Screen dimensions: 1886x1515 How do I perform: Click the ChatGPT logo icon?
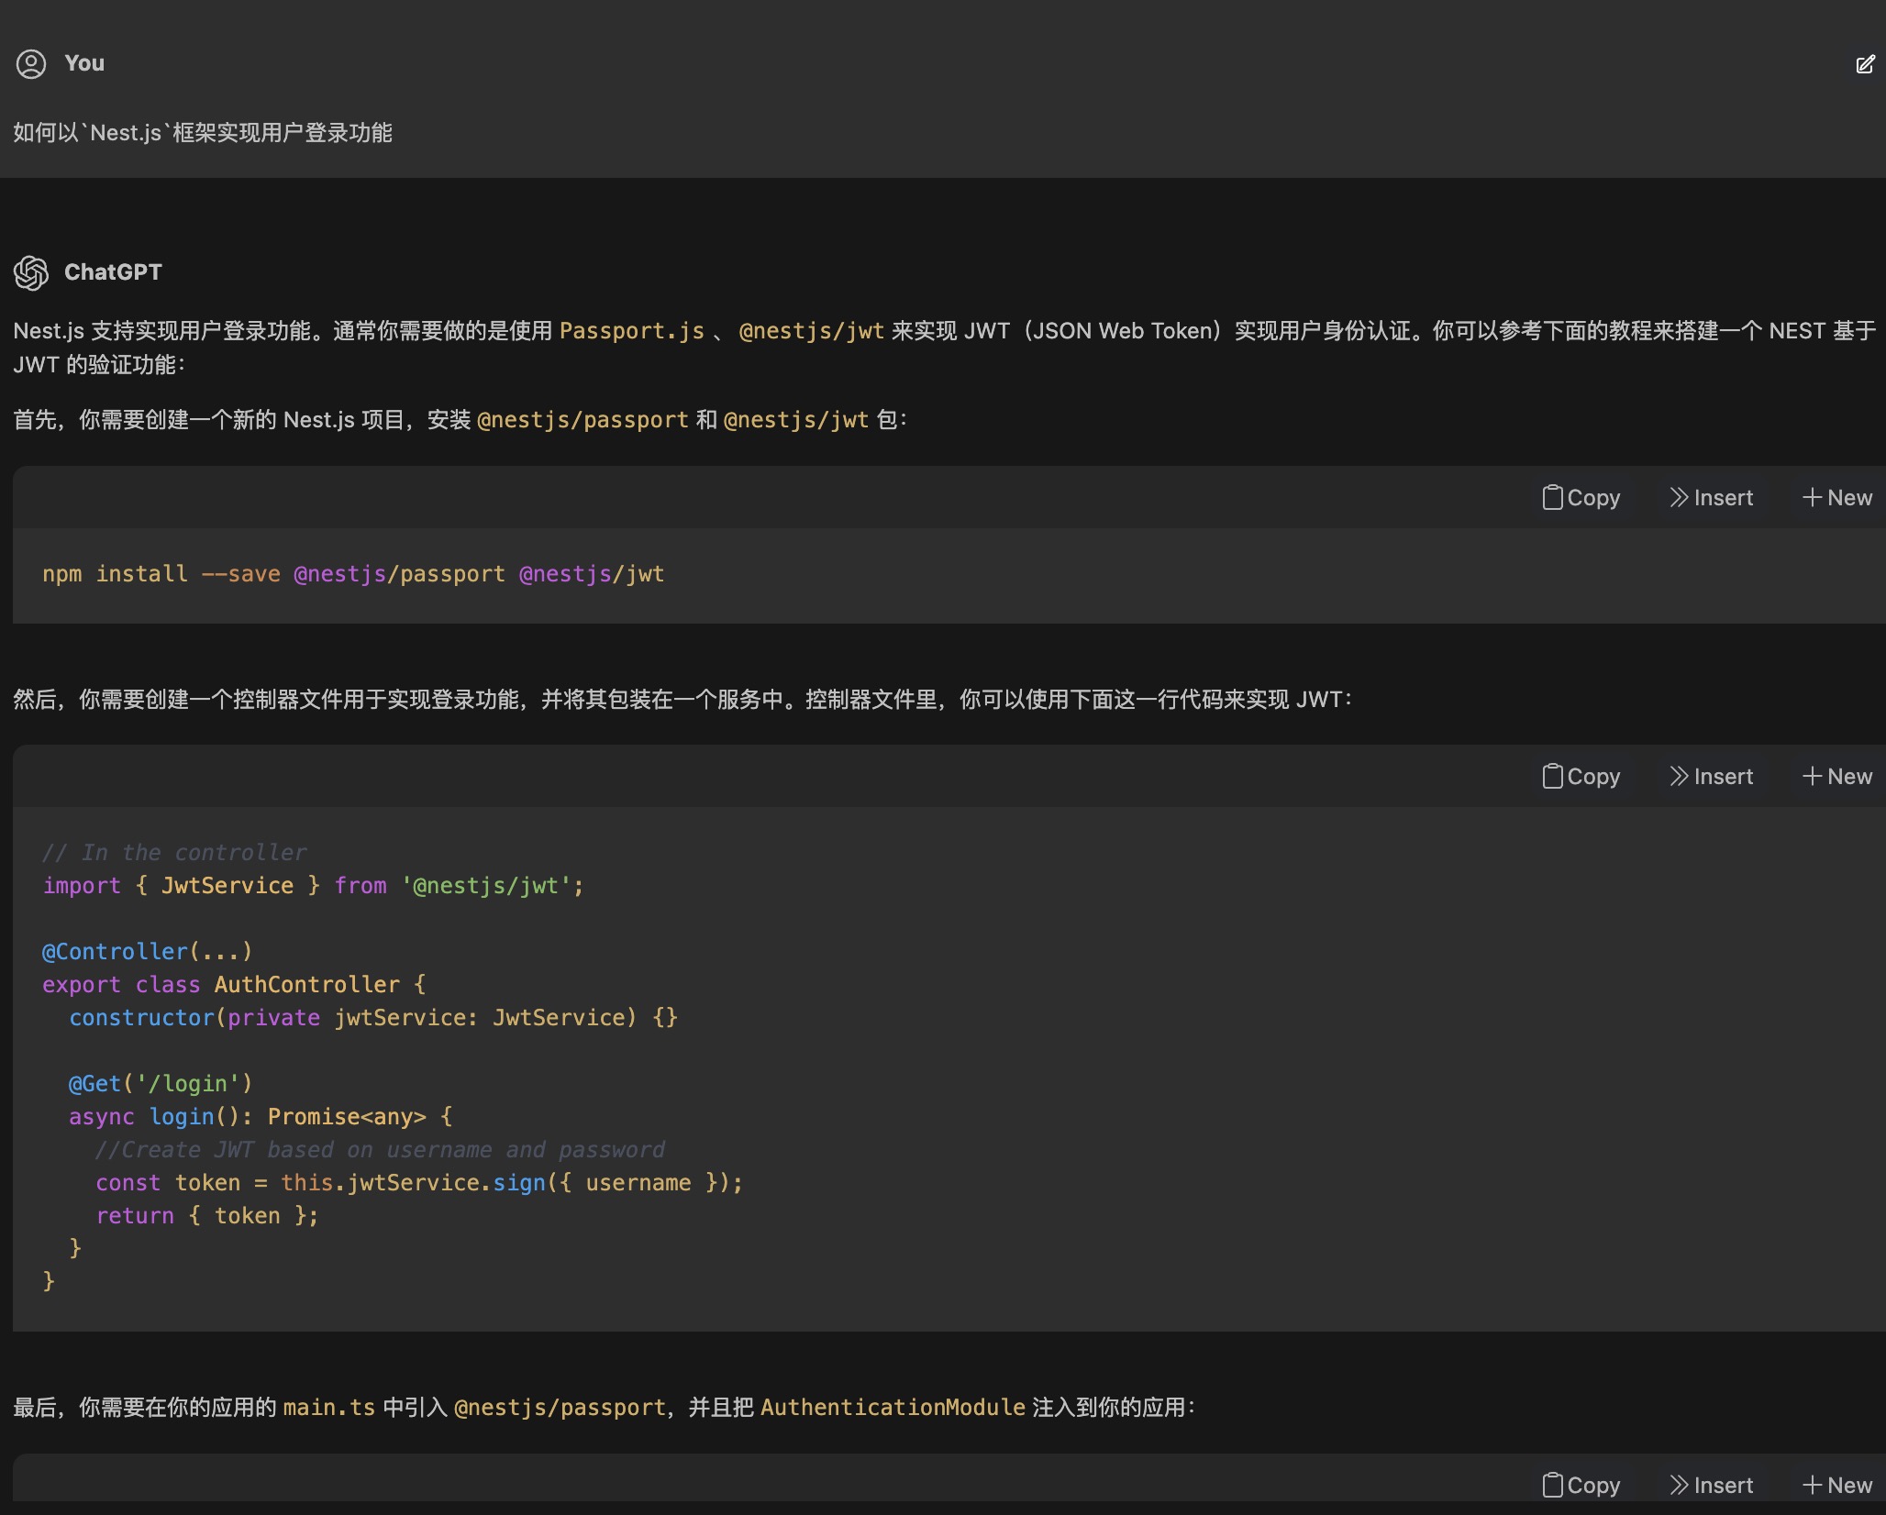point(31,272)
